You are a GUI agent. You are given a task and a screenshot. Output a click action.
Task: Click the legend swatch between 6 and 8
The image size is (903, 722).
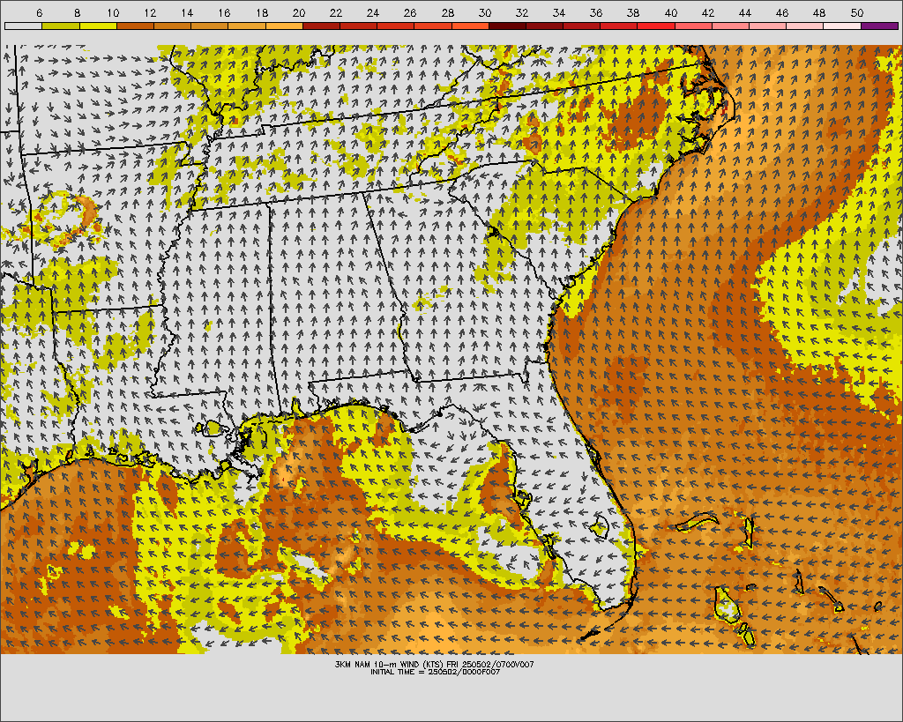point(61,26)
